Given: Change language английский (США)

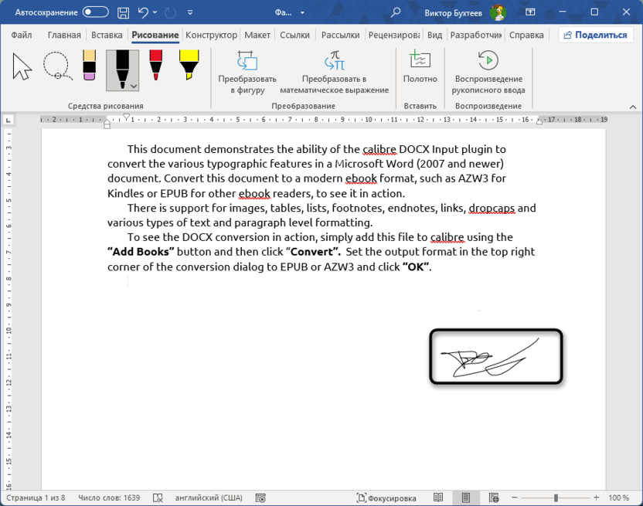Looking at the screenshot, I should 209,498.
